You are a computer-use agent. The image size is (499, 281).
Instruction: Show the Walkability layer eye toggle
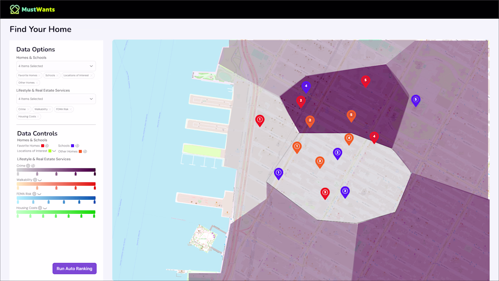tap(40, 180)
